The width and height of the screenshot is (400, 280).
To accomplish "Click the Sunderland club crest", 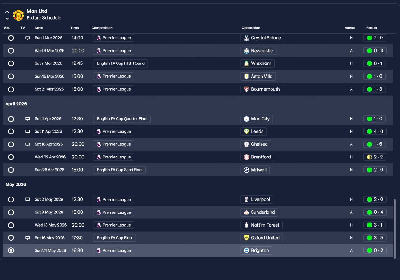I will tap(247, 212).
